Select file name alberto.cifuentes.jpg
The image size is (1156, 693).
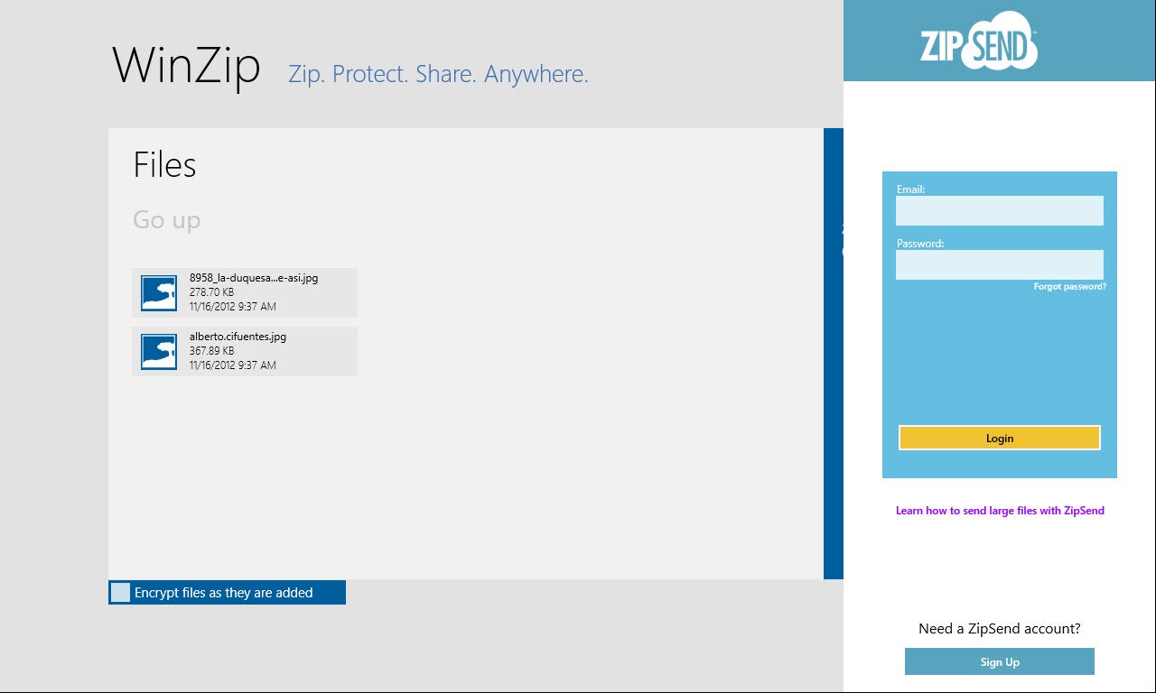click(x=238, y=337)
